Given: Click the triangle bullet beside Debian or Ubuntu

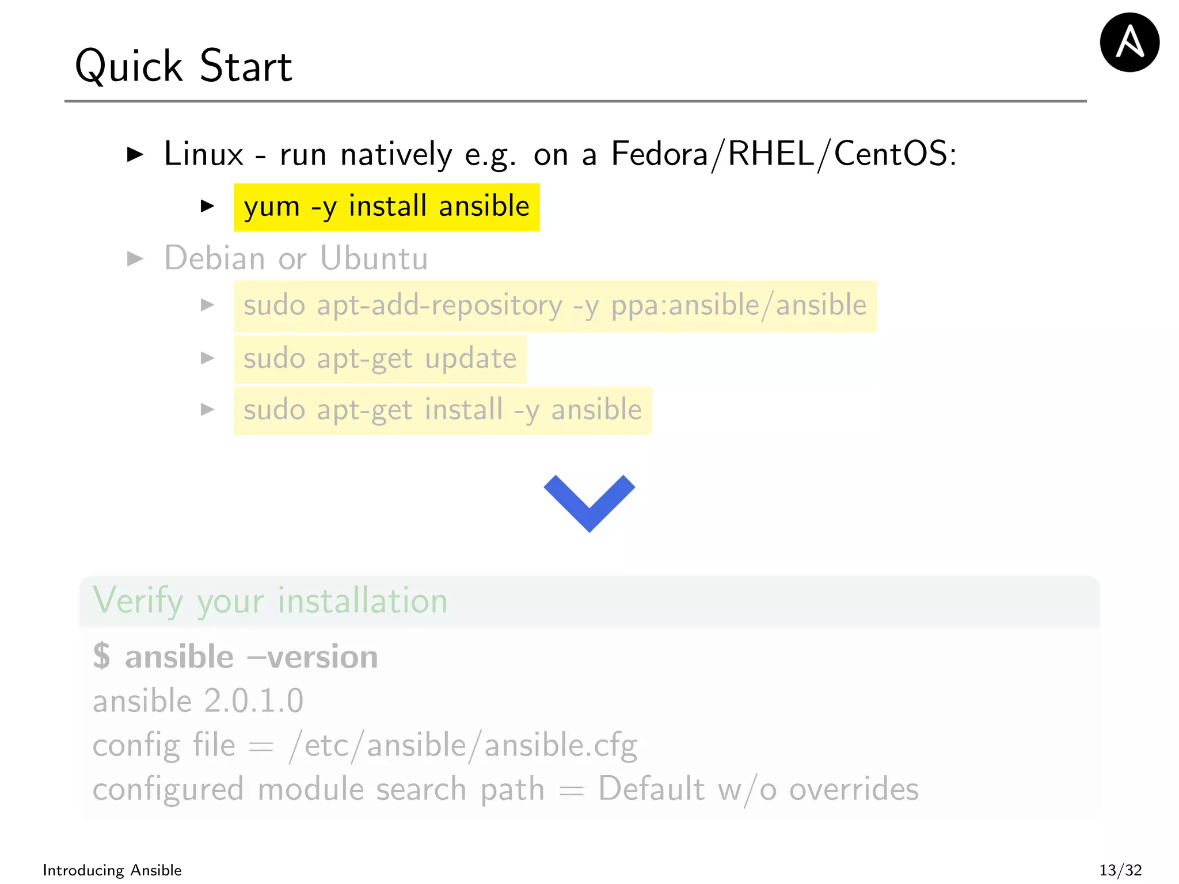Looking at the screenshot, I should tap(135, 258).
